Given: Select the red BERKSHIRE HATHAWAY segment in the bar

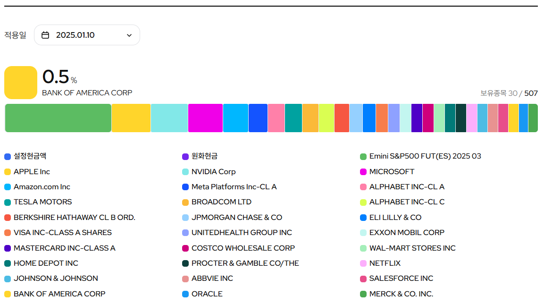Looking at the screenshot, I should click(x=342, y=118).
